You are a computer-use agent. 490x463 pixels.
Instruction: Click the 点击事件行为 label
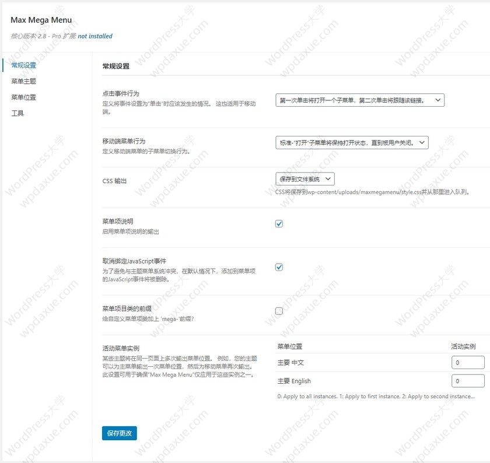[x=121, y=93]
